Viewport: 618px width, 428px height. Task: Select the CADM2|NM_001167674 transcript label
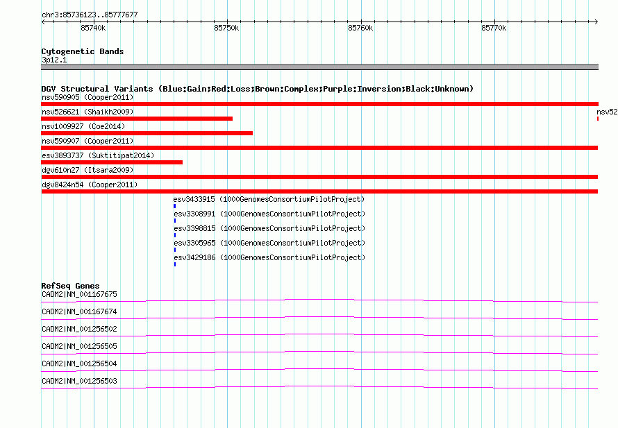pyautogui.click(x=79, y=312)
